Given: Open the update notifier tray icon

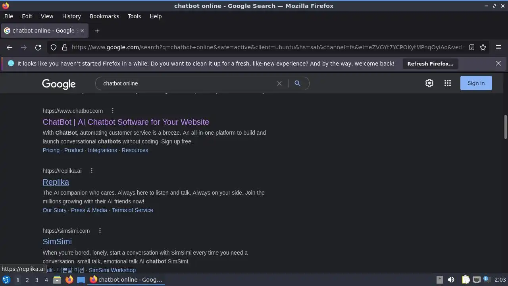Looking at the screenshot, I should (x=486, y=279).
